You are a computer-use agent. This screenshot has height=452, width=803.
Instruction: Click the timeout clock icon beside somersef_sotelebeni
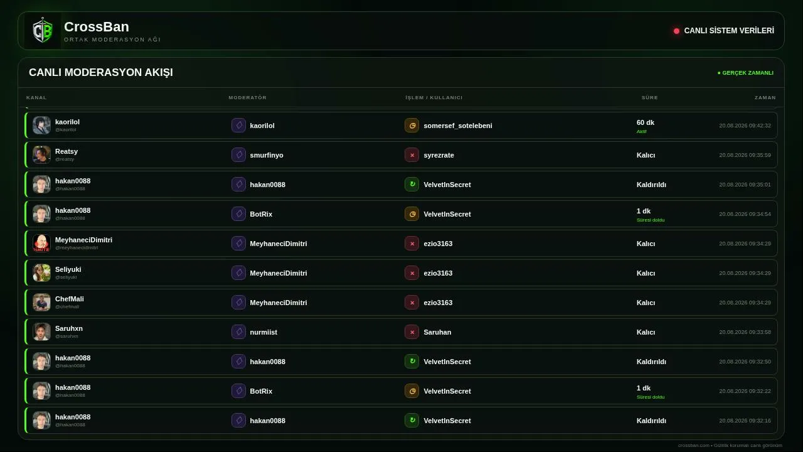pos(412,126)
